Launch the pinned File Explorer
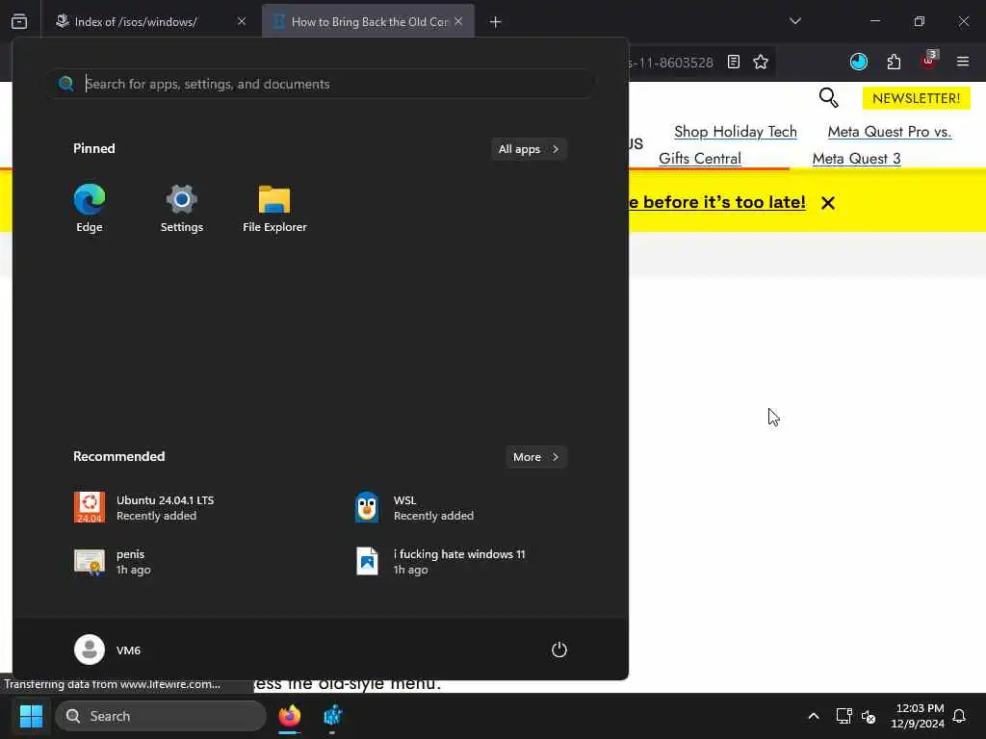 point(274,208)
